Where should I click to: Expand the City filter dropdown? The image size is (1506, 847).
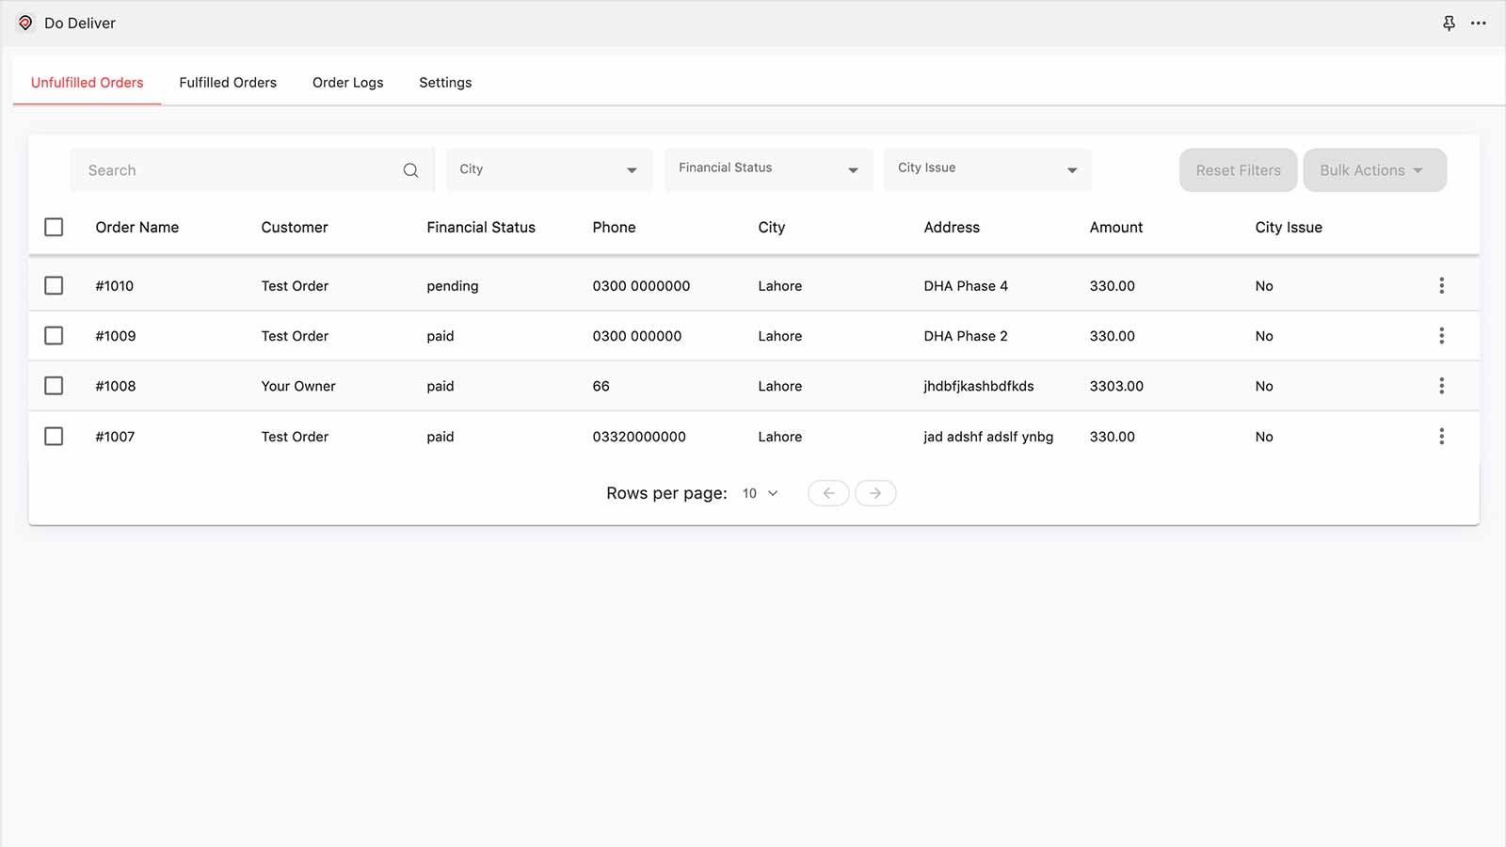point(549,170)
